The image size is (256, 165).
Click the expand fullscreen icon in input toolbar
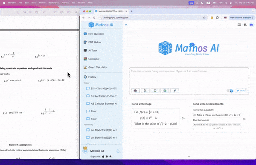click(145, 91)
